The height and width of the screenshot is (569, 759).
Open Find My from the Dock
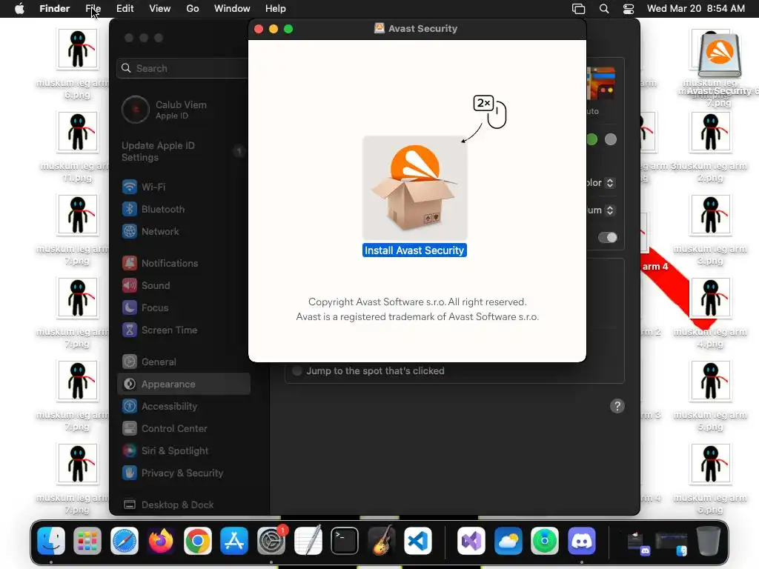545,541
